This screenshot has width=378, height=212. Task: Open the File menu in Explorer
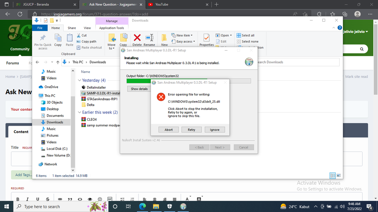tap(40, 28)
